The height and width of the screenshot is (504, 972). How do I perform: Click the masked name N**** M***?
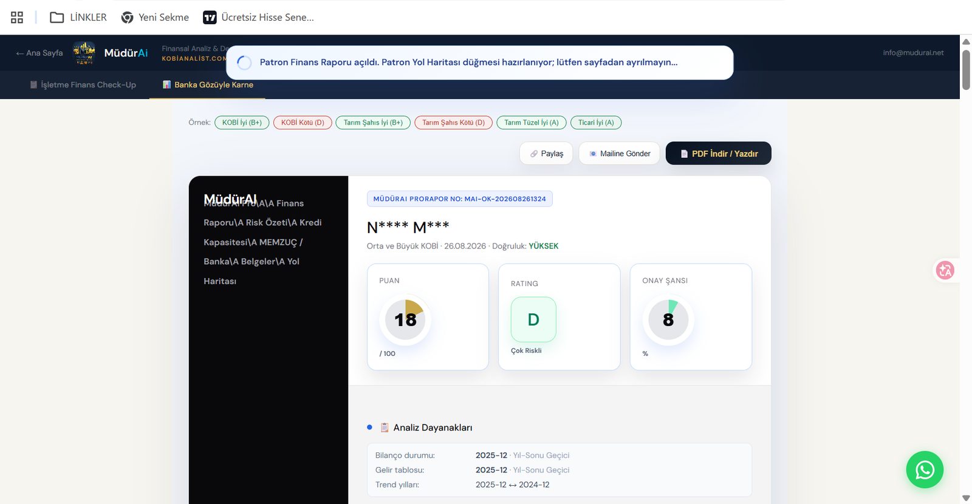coord(408,227)
